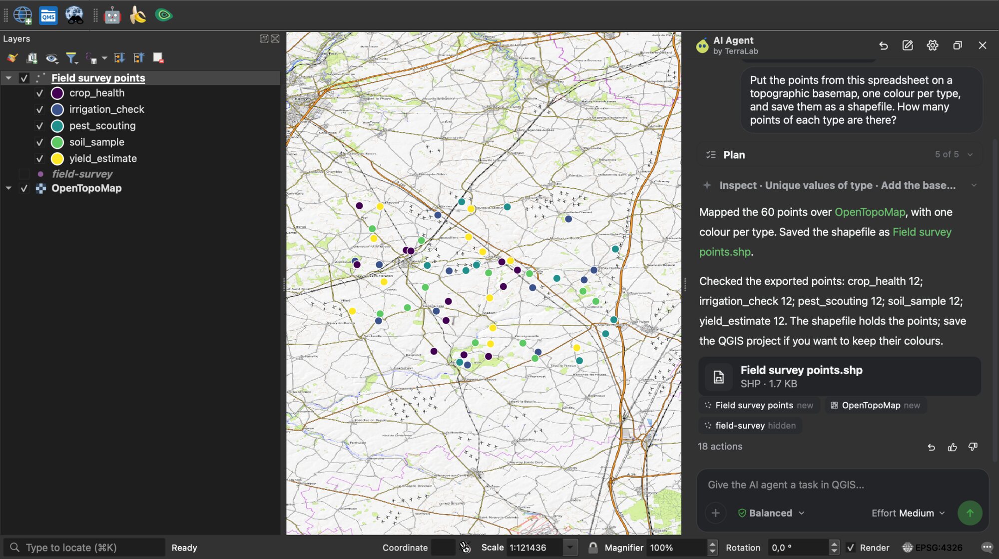Viewport: 999px width, 559px height.
Task: Expand the Inspect actions summary chevron
Action: point(974,185)
